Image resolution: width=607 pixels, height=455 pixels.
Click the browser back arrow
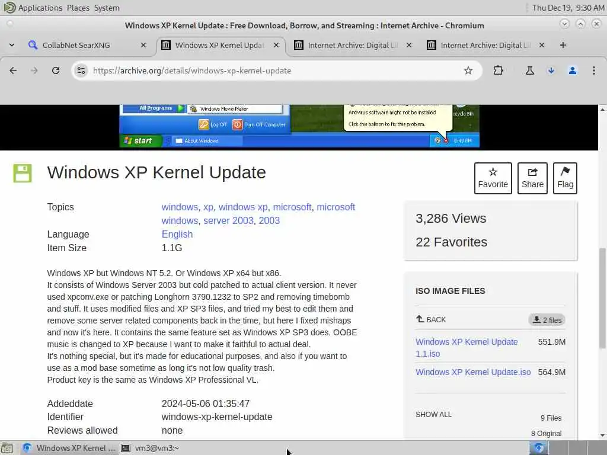click(x=13, y=71)
